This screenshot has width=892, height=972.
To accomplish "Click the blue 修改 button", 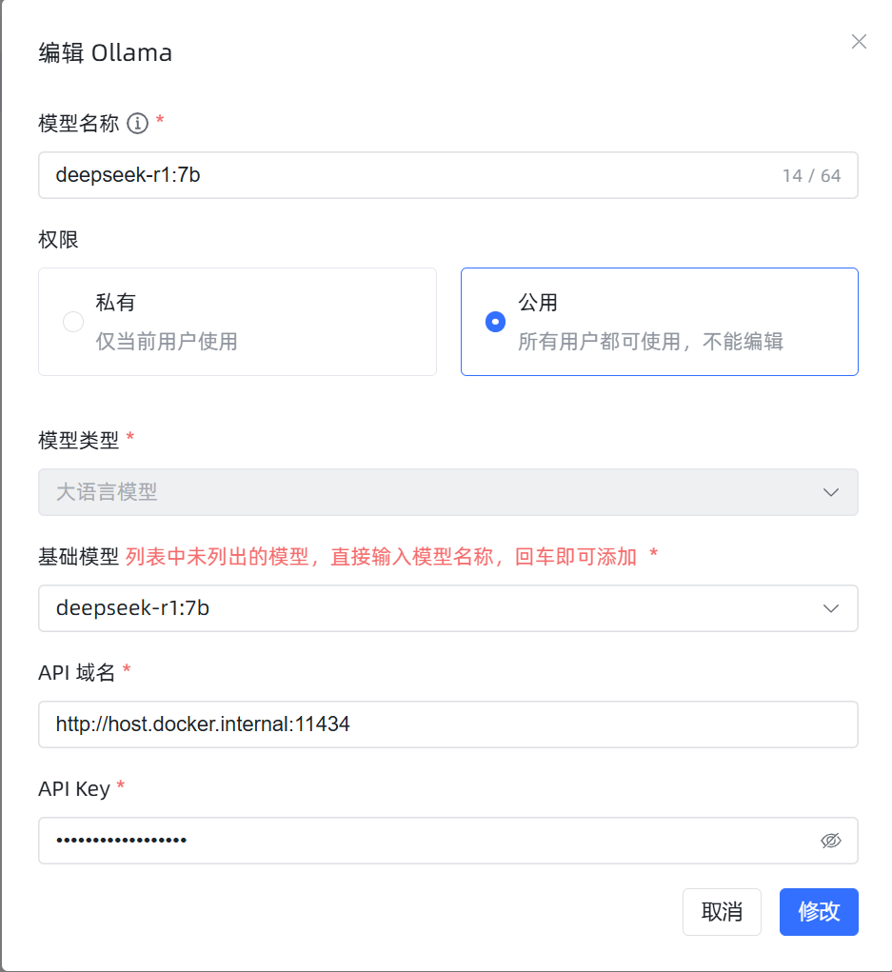I will click(819, 912).
